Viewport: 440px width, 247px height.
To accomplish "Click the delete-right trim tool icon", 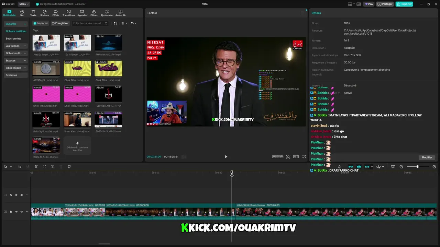I will 53,167.
